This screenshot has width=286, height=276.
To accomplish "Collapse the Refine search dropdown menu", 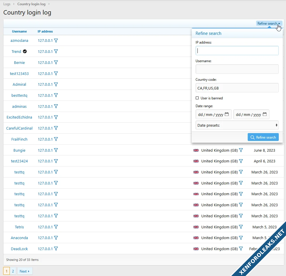I will coord(269,24).
